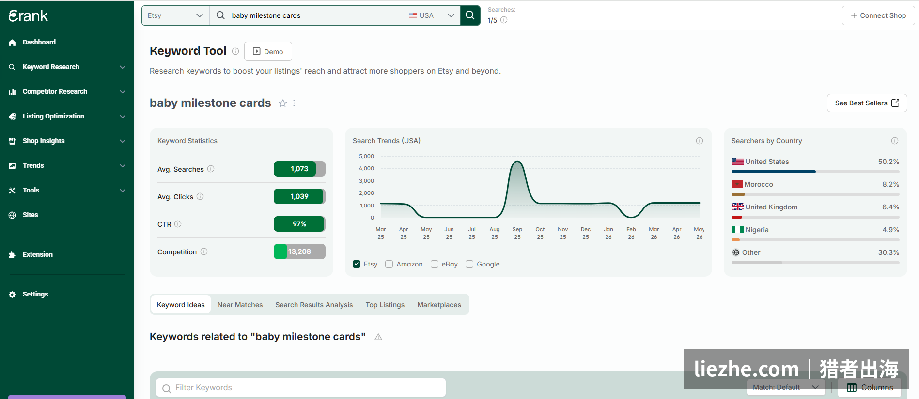Expand the Trends menu chevron
The width and height of the screenshot is (919, 399).
[x=123, y=166]
